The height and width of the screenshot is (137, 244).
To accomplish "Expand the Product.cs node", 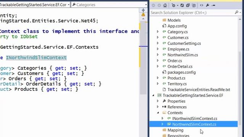I will tap(157, 78).
